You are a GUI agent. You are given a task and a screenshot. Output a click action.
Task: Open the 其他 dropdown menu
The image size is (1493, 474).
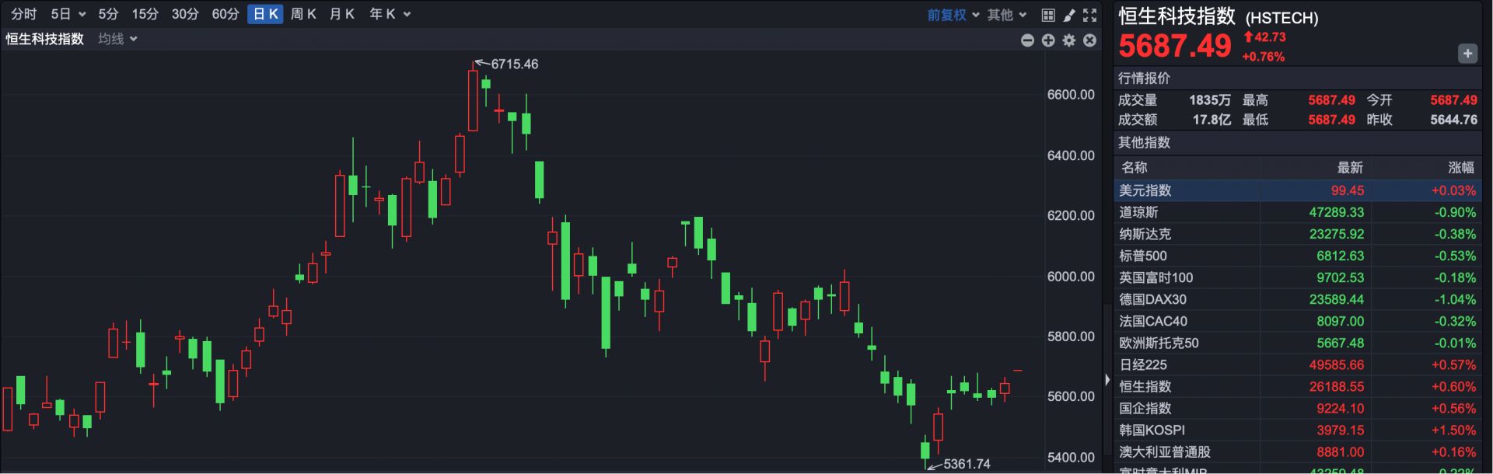tap(1007, 15)
